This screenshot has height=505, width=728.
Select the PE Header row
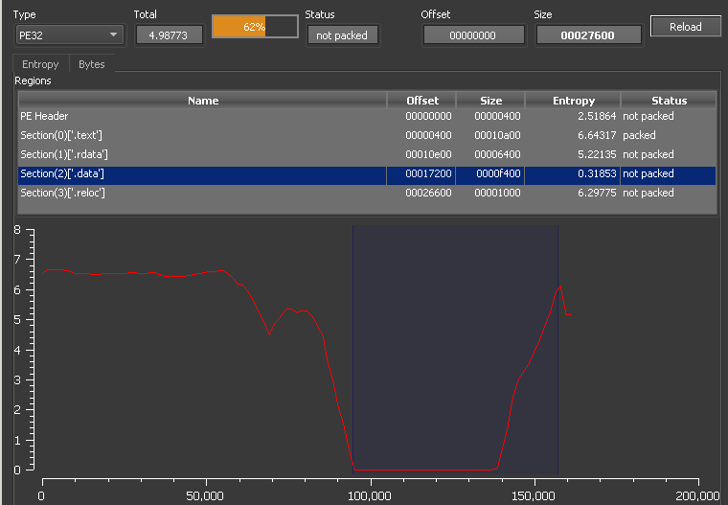pos(201,116)
